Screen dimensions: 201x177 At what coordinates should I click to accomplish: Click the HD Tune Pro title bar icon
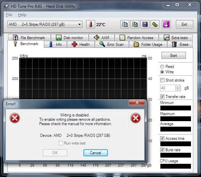[6, 6]
